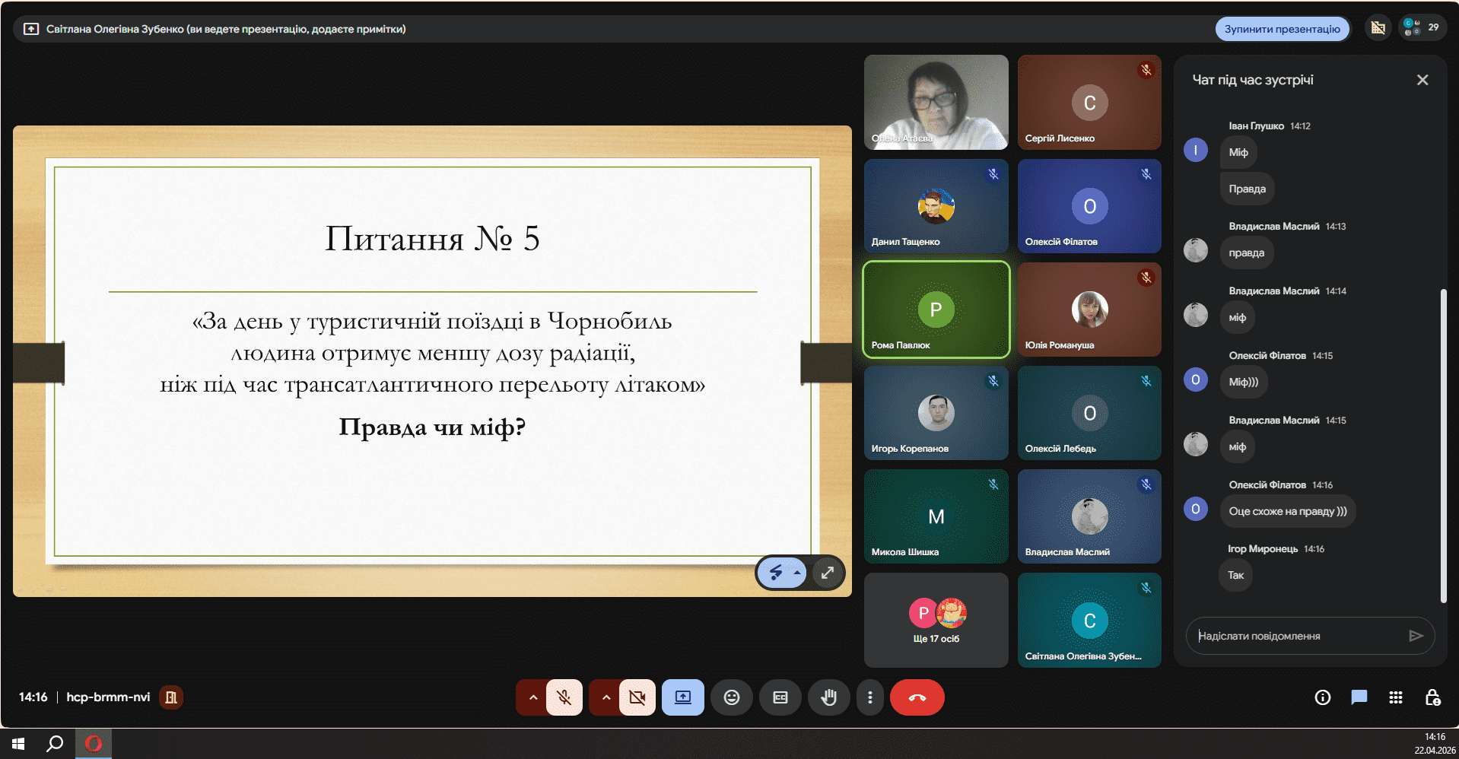Expand video settings arrow next to camera
1459x759 pixels.
[606, 697]
